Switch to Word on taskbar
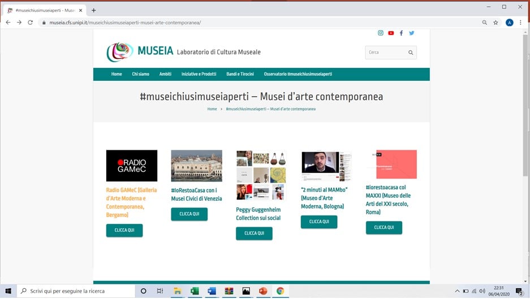 (212, 291)
